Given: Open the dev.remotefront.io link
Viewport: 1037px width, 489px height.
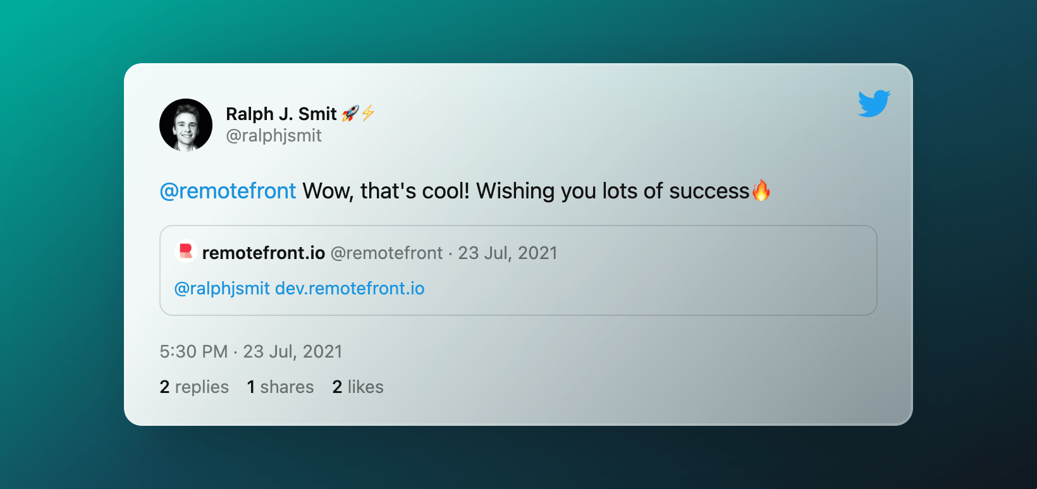Looking at the screenshot, I should 350,288.
